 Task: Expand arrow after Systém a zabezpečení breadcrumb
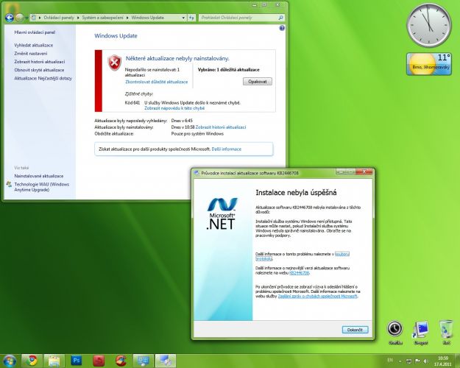(x=127, y=18)
